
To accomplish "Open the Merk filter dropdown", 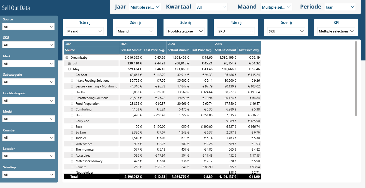I will pyautogui.click(x=29, y=64).
